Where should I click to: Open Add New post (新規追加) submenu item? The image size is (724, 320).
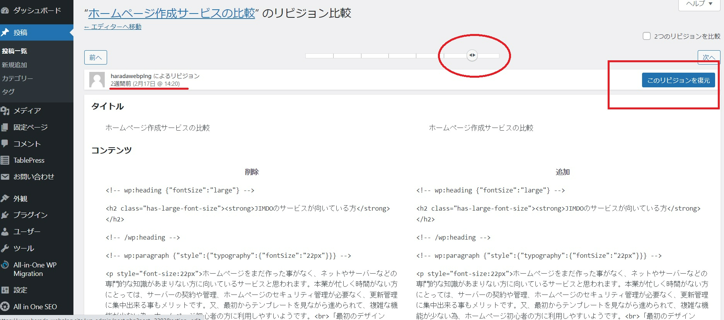(x=14, y=65)
